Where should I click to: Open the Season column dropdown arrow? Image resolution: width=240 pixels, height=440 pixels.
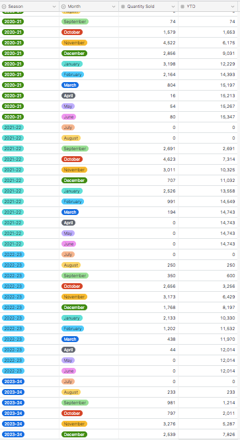click(54, 7)
